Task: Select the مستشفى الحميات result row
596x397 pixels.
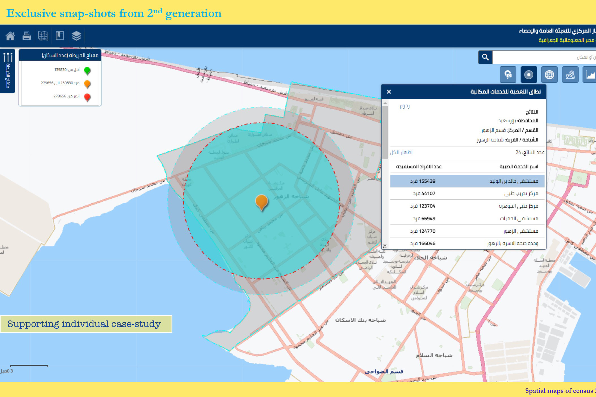Action: (467, 219)
